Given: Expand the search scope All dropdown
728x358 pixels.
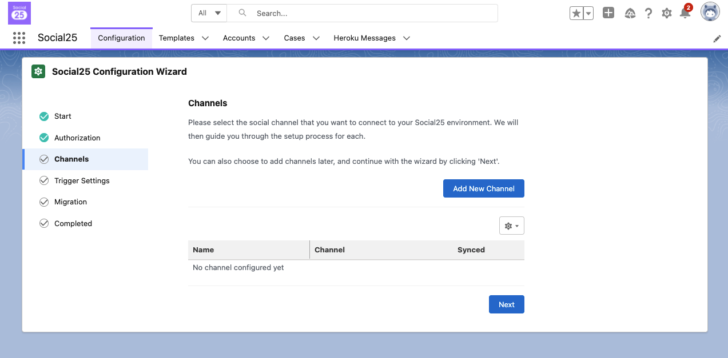Looking at the screenshot, I should point(209,13).
